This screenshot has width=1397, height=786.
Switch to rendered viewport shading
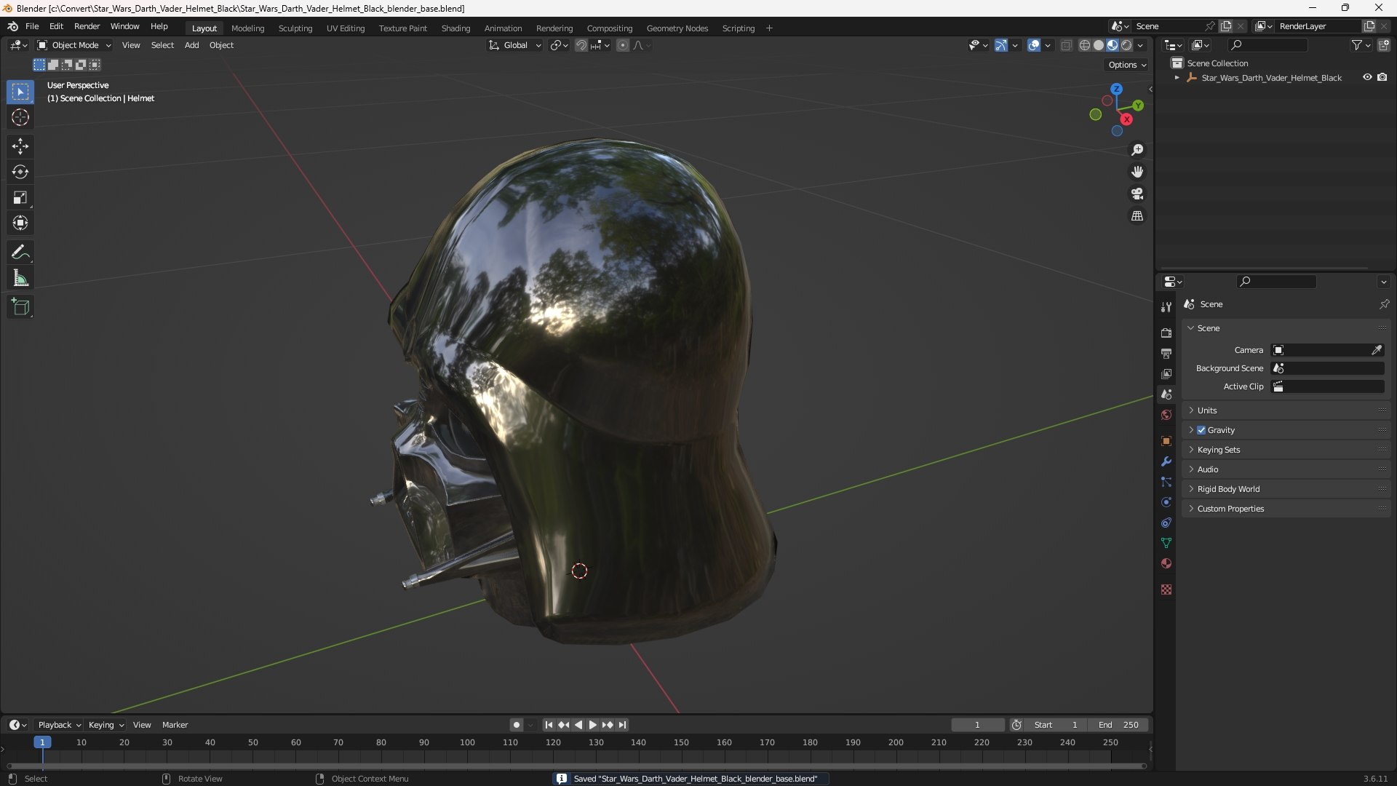click(x=1126, y=45)
